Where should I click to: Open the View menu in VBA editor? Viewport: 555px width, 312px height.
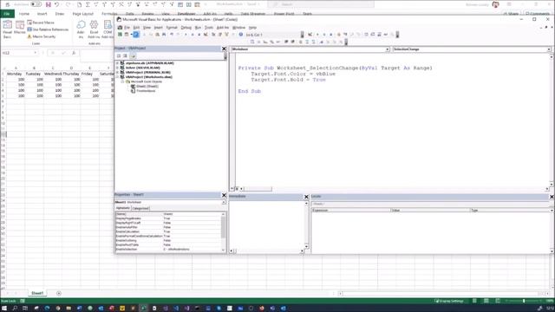(x=147, y=28)
